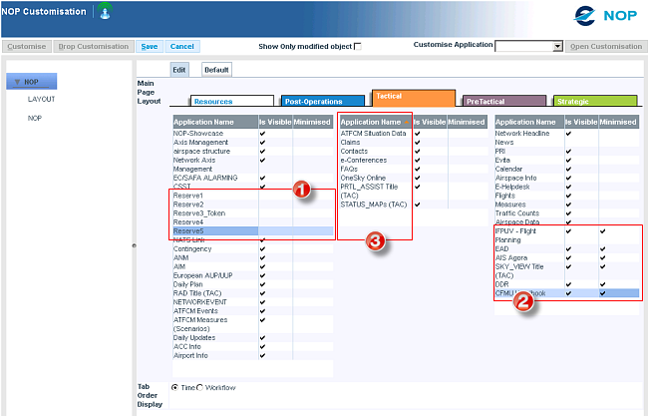Select the Time tab order option

tap(176, 387)
